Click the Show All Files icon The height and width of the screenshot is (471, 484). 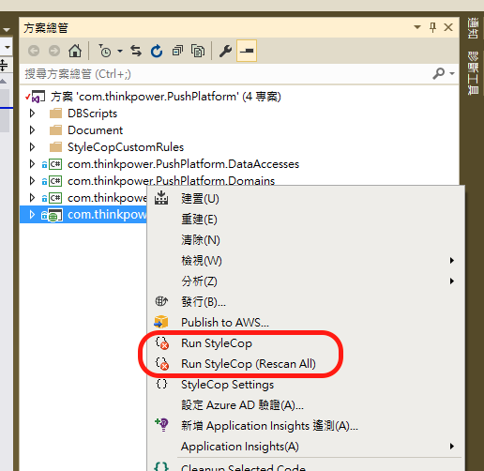198,51
